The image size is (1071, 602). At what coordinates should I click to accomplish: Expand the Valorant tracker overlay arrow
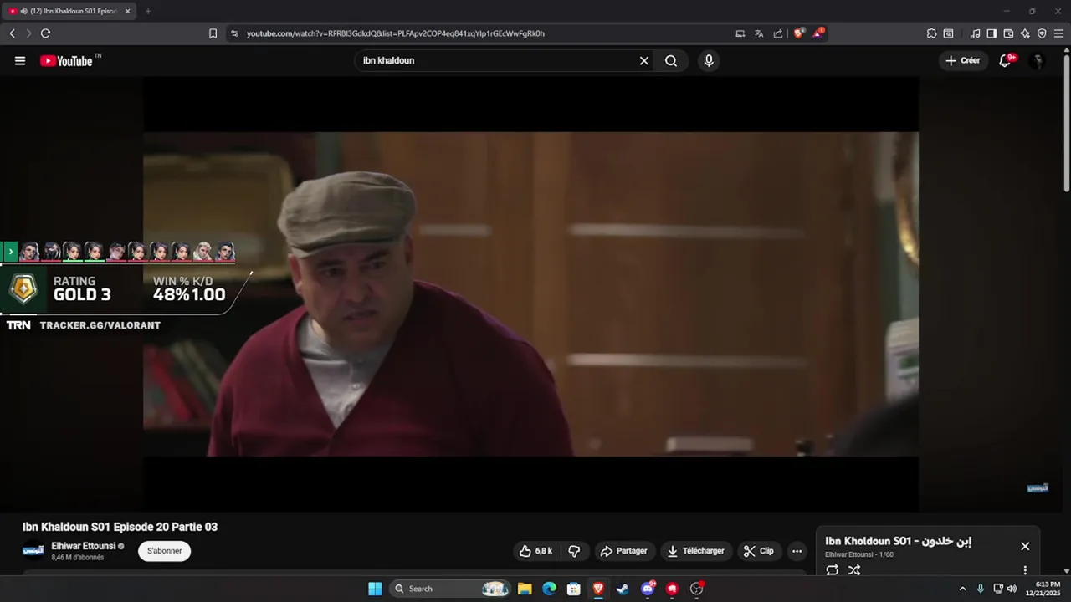coord(11,252)
